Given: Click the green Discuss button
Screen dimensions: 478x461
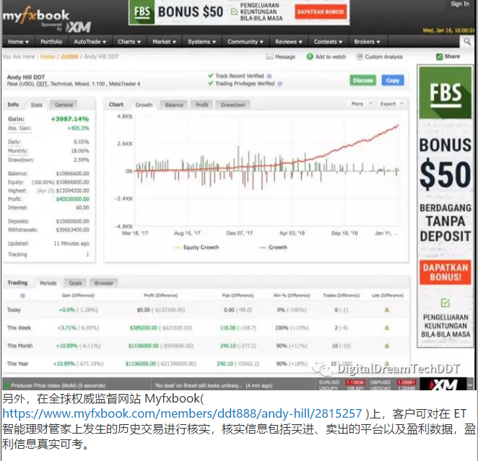Looking at the screenshot, I should (x=362, y=80).
